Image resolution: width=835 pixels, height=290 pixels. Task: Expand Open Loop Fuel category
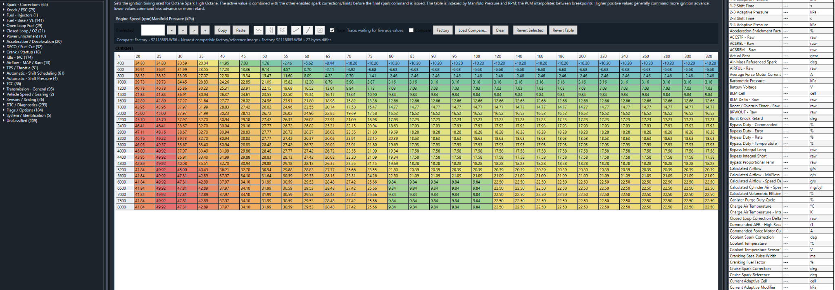coord(4,26)
